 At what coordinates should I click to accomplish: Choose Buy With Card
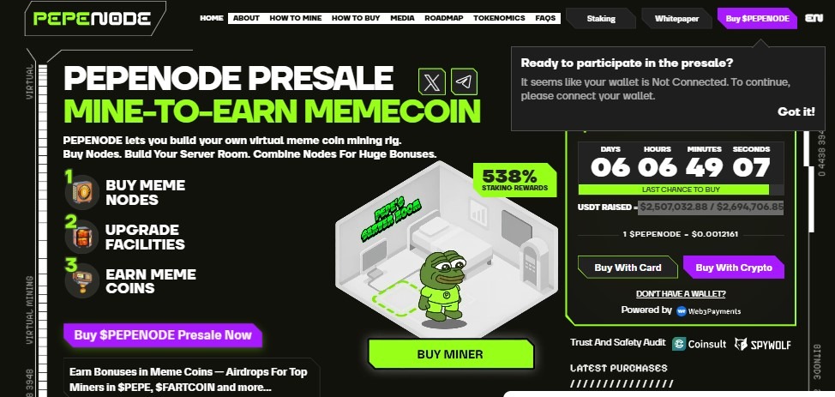point(628,268)
